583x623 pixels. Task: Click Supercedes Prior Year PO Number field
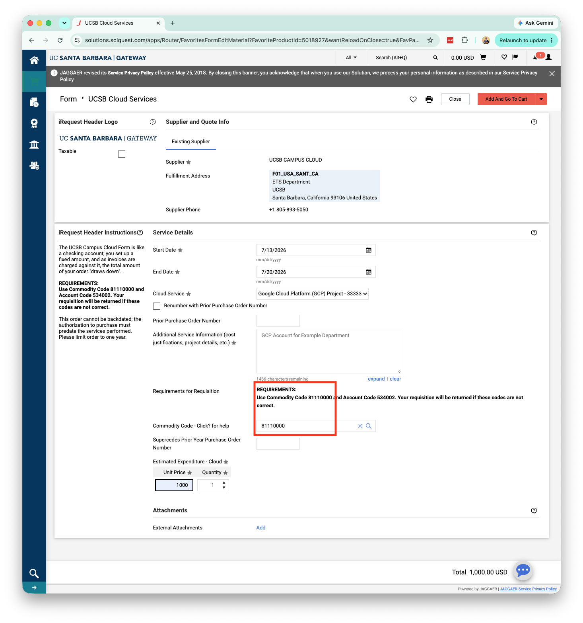[x=278, y=444]
